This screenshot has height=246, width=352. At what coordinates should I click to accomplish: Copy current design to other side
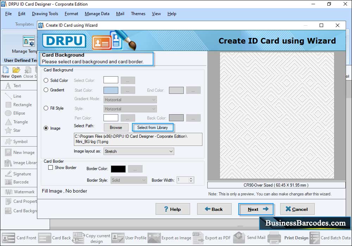point(92,238)
